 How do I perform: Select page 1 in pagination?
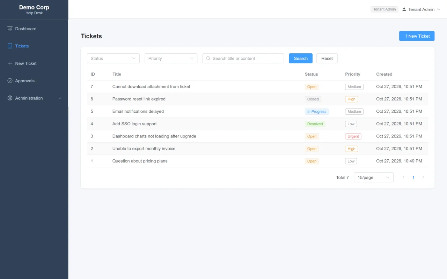tap(413, 178)
